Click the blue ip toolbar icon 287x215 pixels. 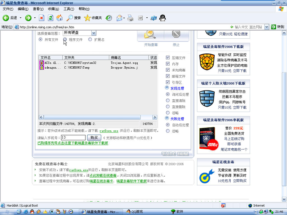coord(153,18)
